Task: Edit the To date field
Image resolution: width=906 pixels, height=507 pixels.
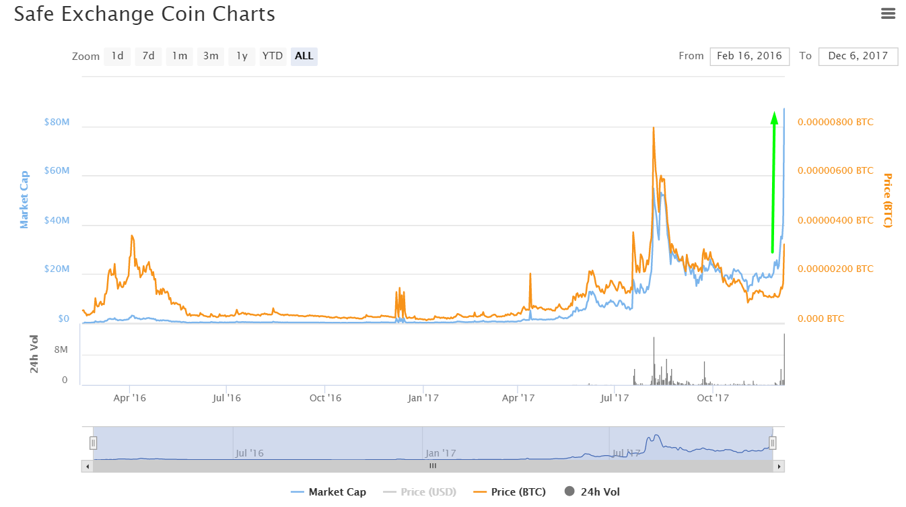Action: click(858, 56)
